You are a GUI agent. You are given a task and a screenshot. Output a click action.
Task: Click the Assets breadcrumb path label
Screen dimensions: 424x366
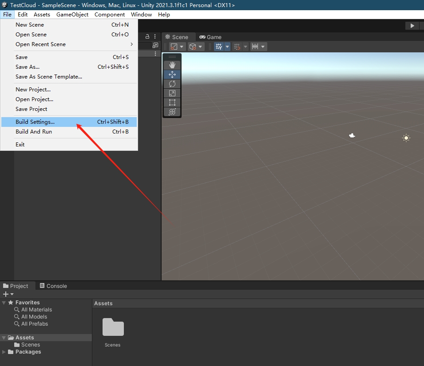pos(103,303)
